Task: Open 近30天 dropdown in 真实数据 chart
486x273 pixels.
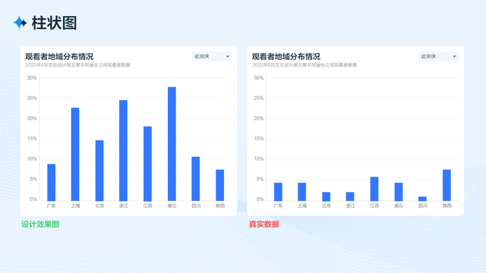Action: (x=439, y=56)
